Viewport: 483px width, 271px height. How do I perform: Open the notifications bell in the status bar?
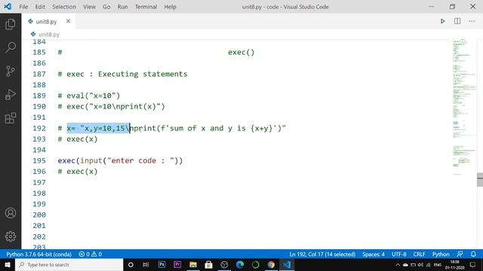pos(473,254)
